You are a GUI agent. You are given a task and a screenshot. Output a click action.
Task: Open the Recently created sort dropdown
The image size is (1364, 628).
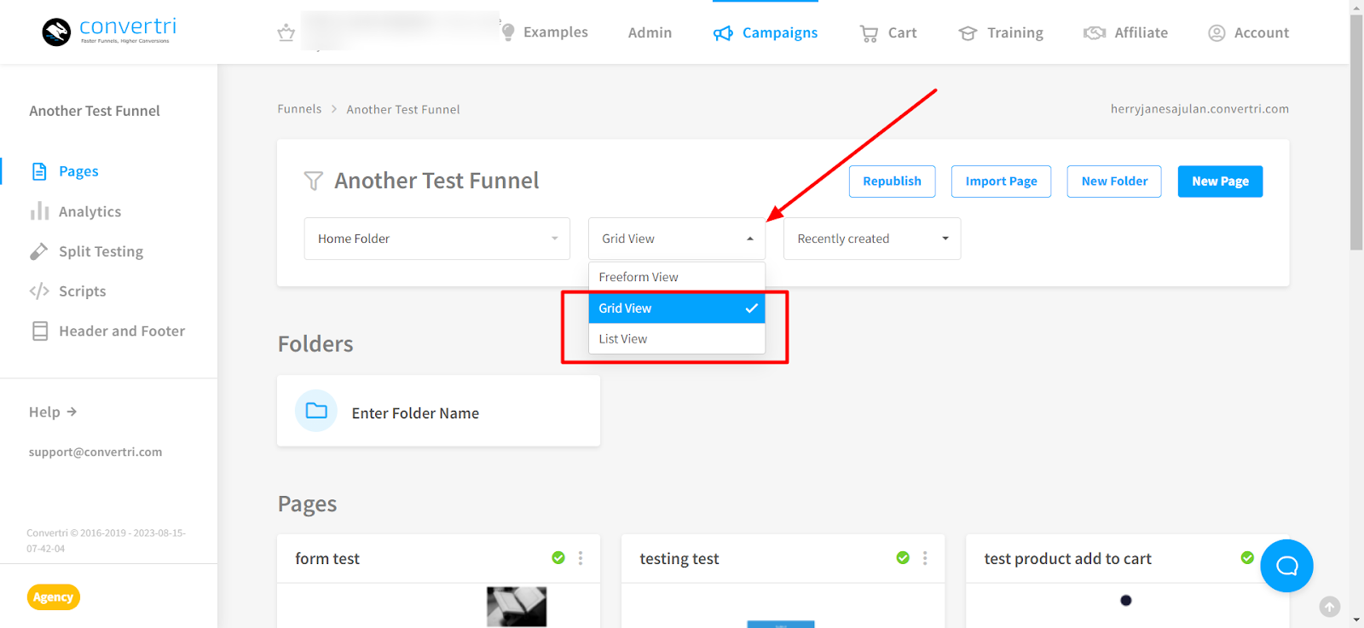(x=872, y=239)
